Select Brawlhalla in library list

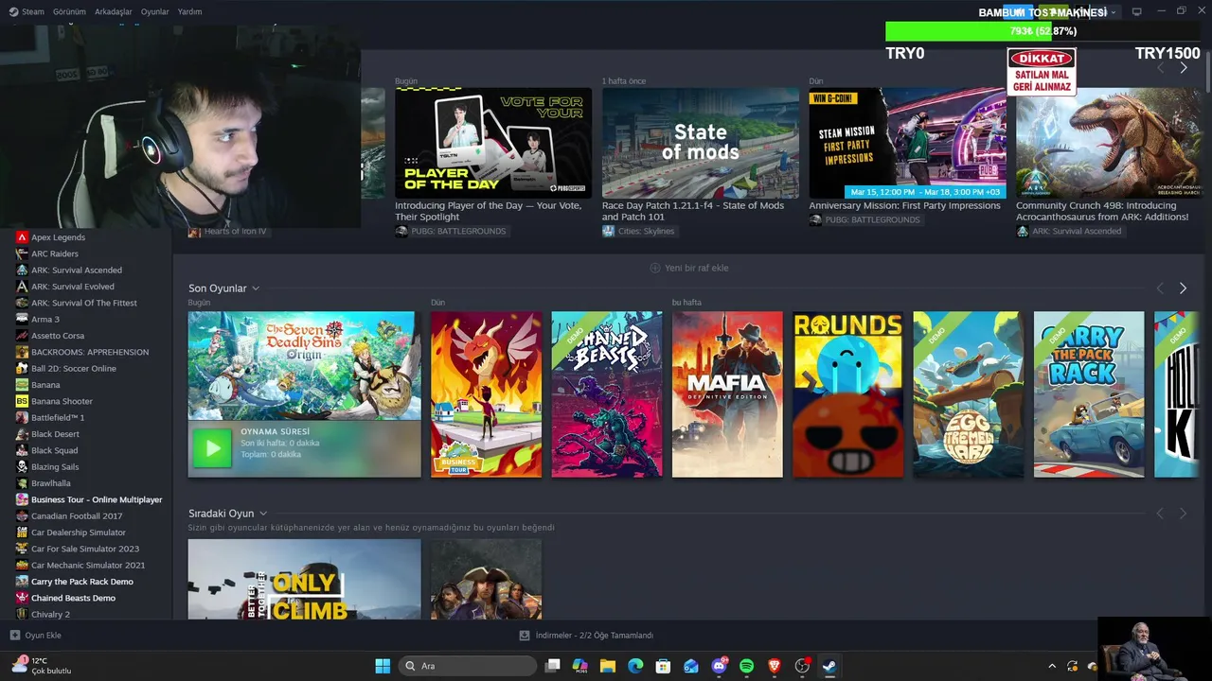51,483
